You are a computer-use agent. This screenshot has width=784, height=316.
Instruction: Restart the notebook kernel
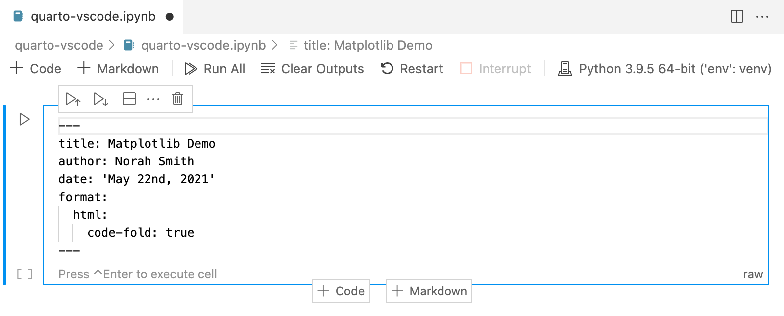tap(412, 69)
